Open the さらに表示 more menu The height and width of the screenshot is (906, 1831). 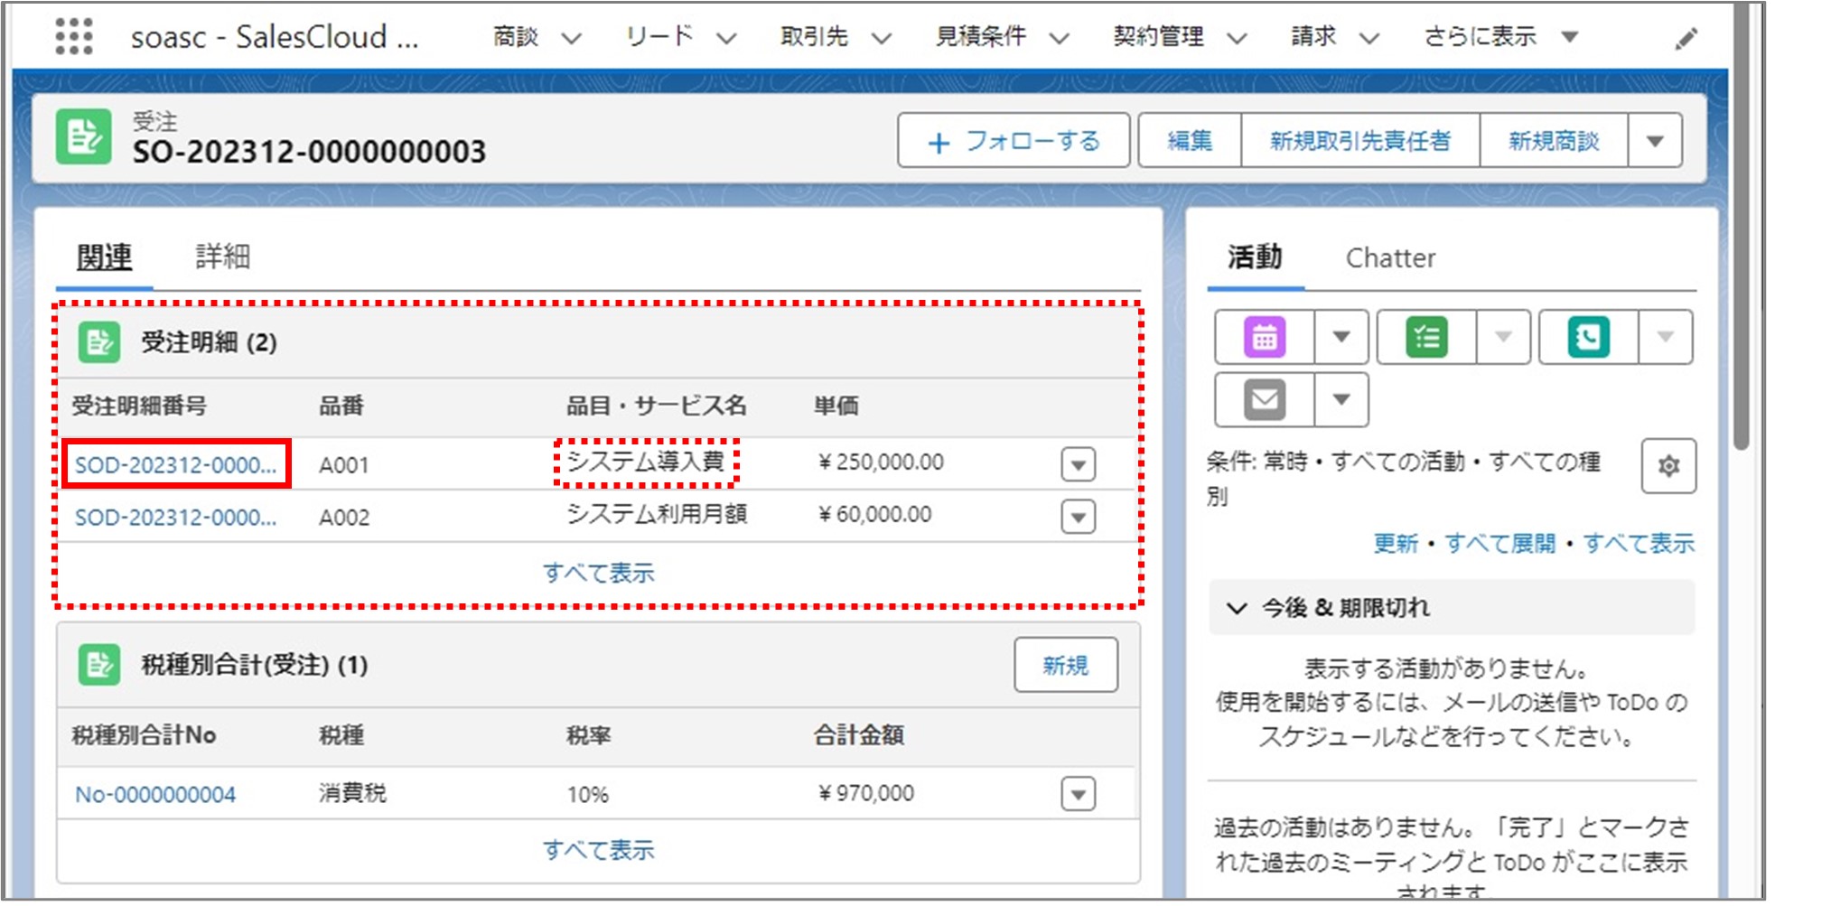click(1500, 37)
